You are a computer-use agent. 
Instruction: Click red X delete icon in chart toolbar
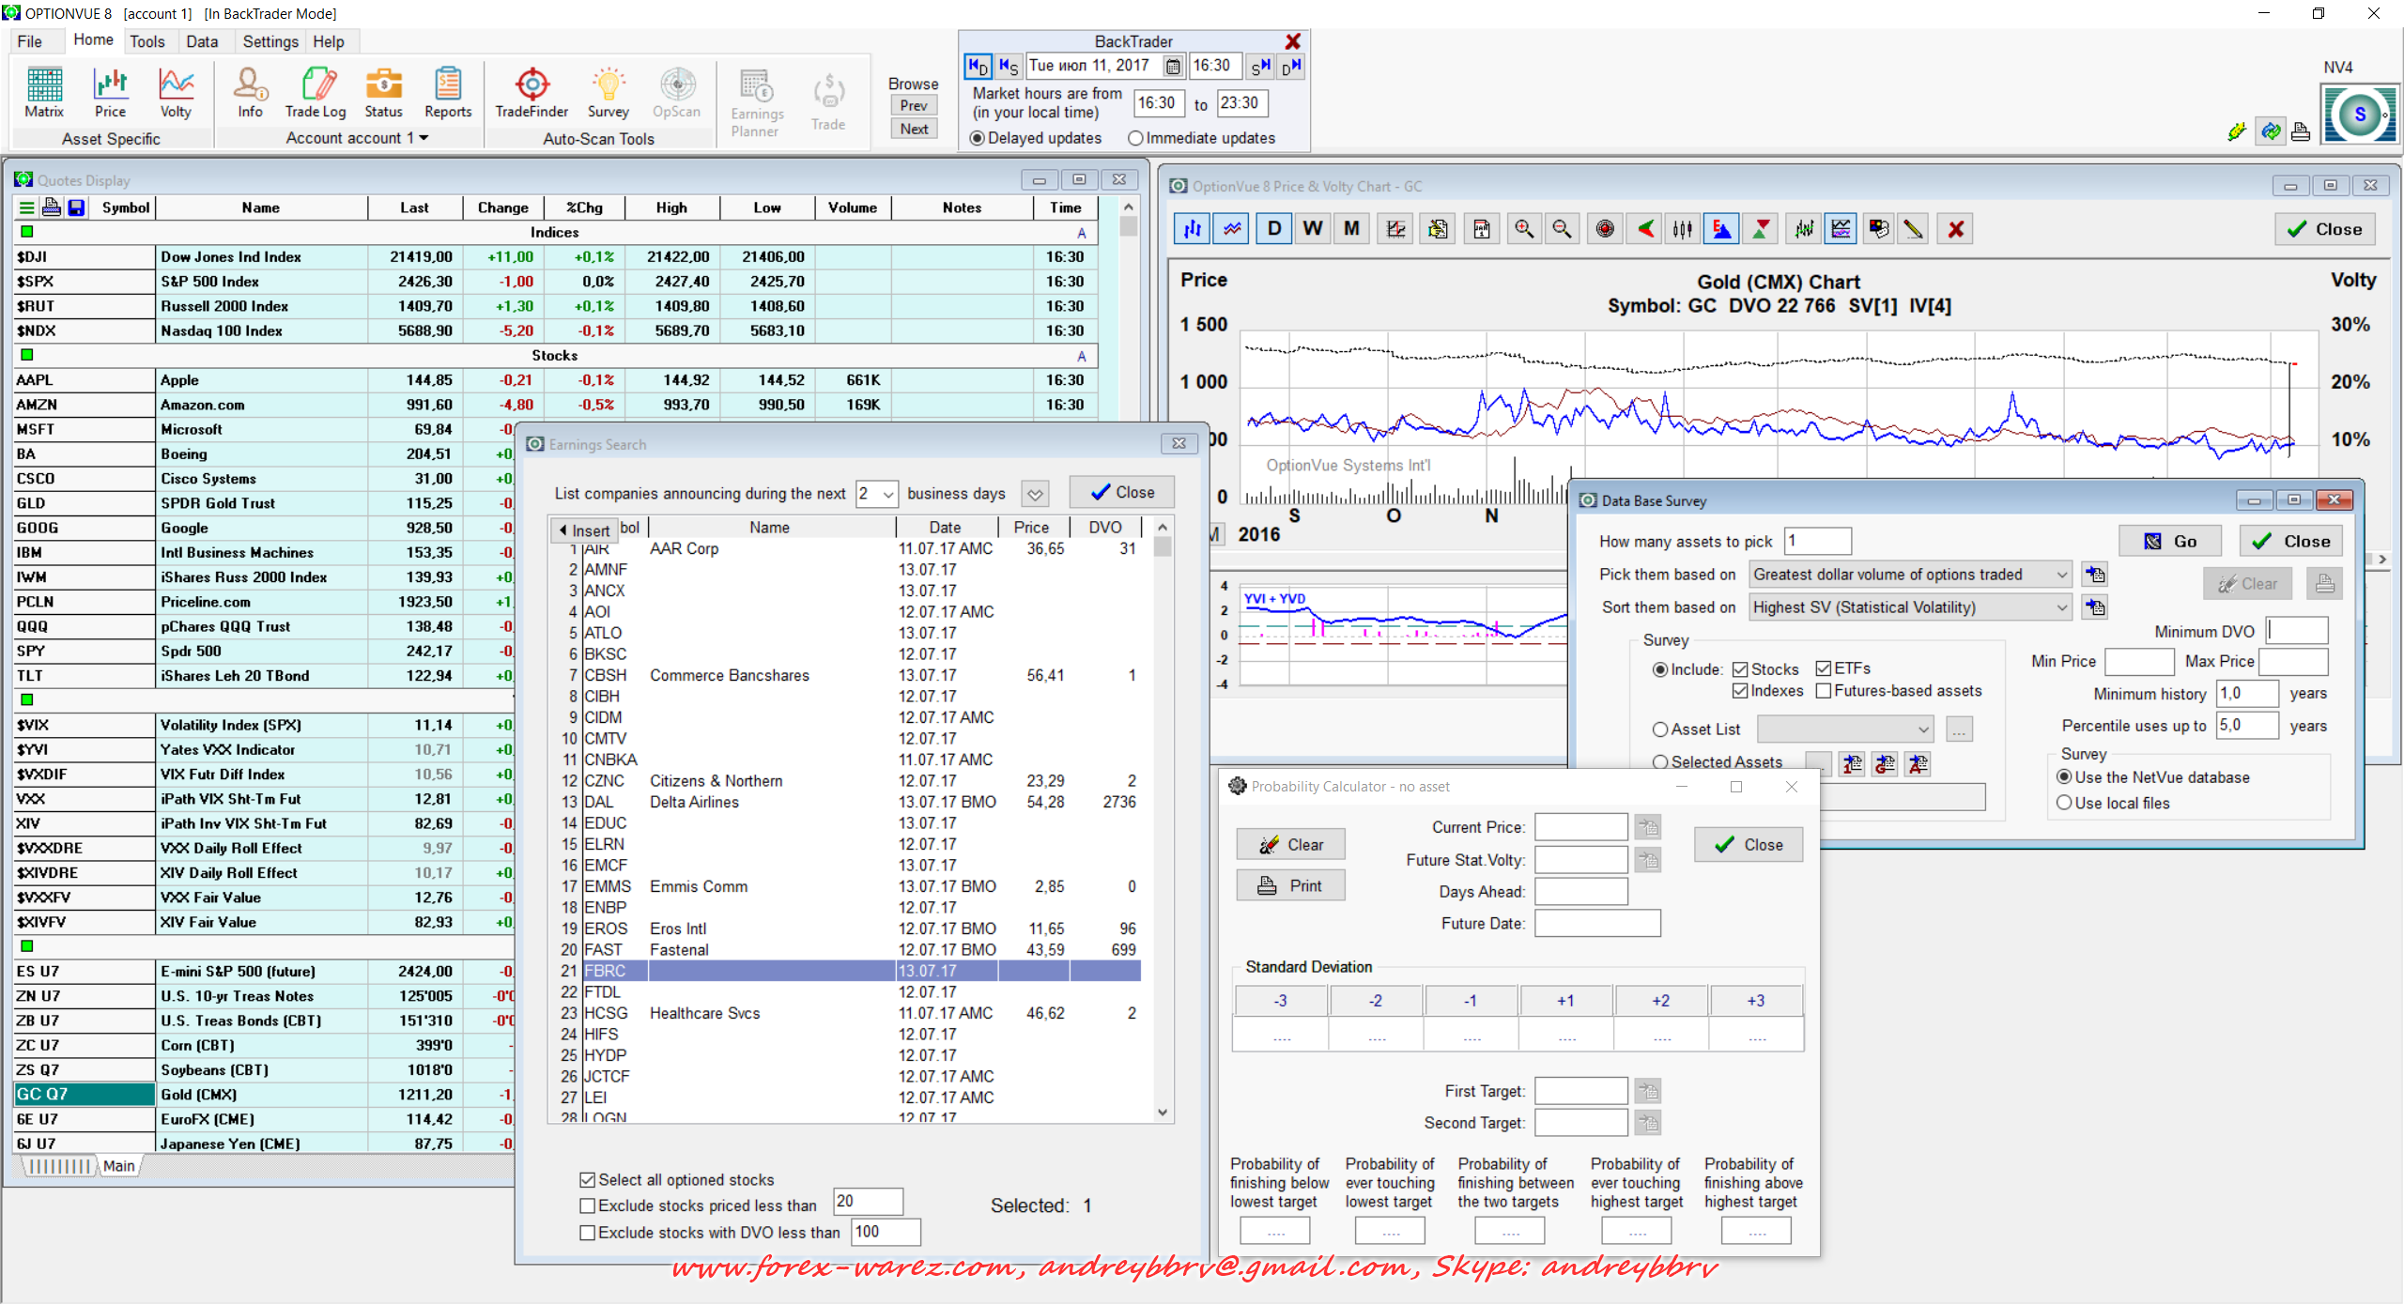coord(1956,229)
